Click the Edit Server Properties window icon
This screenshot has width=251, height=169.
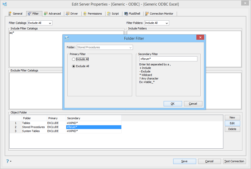(5, 4)
